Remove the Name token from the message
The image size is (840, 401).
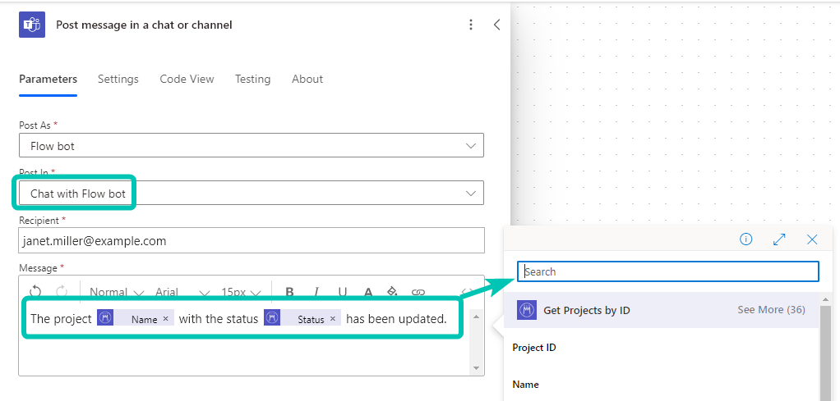point(165,319)
